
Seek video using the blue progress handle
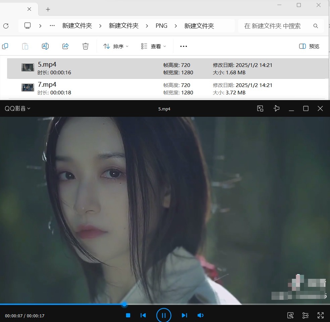pyautogui.click(x=124, y=304)
